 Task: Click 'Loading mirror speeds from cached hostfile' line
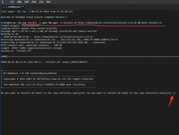(x=29, y=28)
